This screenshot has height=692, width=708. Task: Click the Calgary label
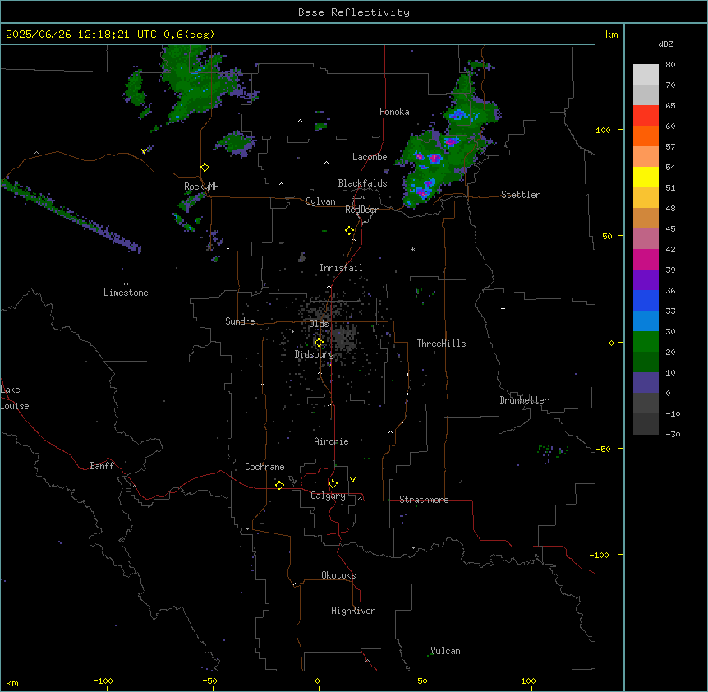(328, 496)
